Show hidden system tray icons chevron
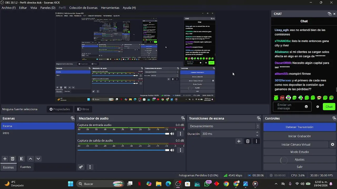The image size is (337, 189). point(276,184)
